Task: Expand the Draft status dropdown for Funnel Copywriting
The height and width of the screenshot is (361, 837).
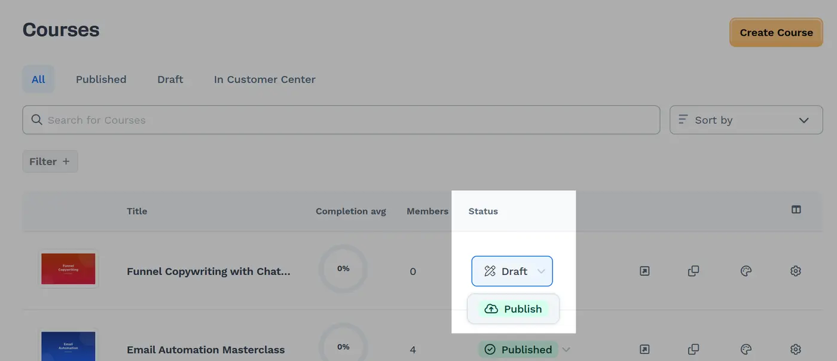Action: point(512,271)
